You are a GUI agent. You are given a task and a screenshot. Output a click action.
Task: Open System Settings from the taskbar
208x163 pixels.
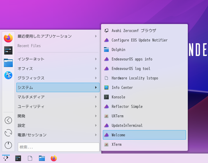pyautogui.click(x=18, y=158)
